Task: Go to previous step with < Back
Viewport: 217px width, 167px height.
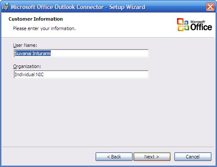Action: pyautogui.click(x=114, y=157)
